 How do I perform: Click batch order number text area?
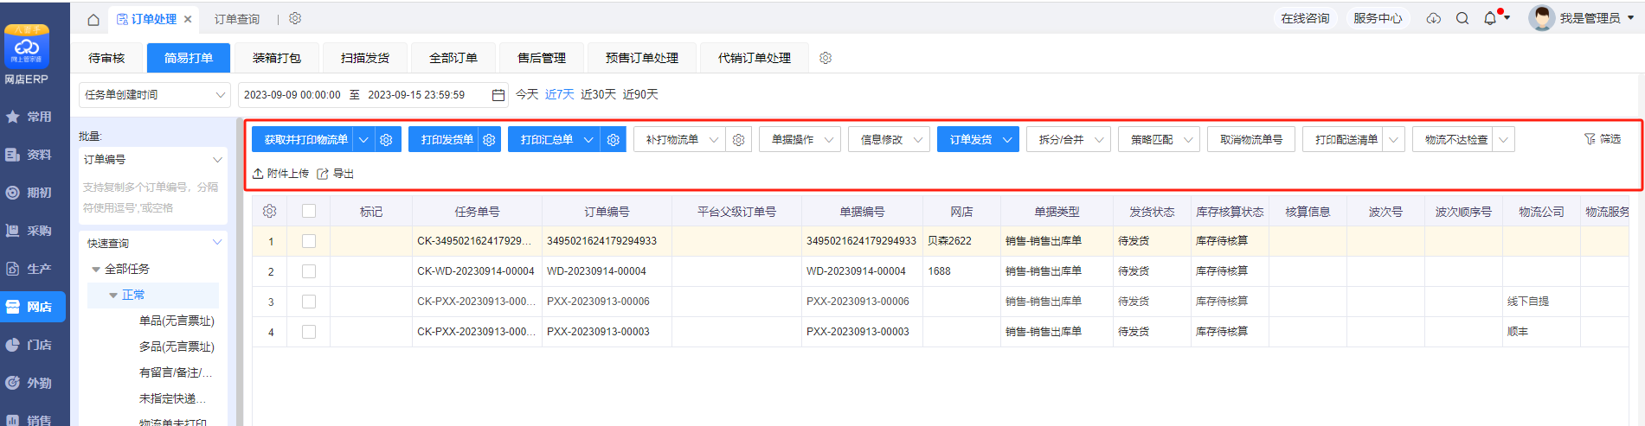(x=153, y=198)
